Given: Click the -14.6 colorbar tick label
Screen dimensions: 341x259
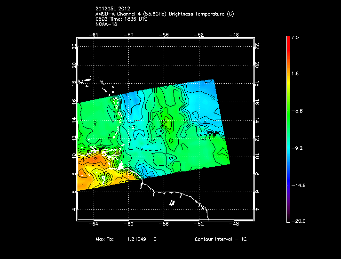Looking at the screenshot, I should tap(298, 186).
